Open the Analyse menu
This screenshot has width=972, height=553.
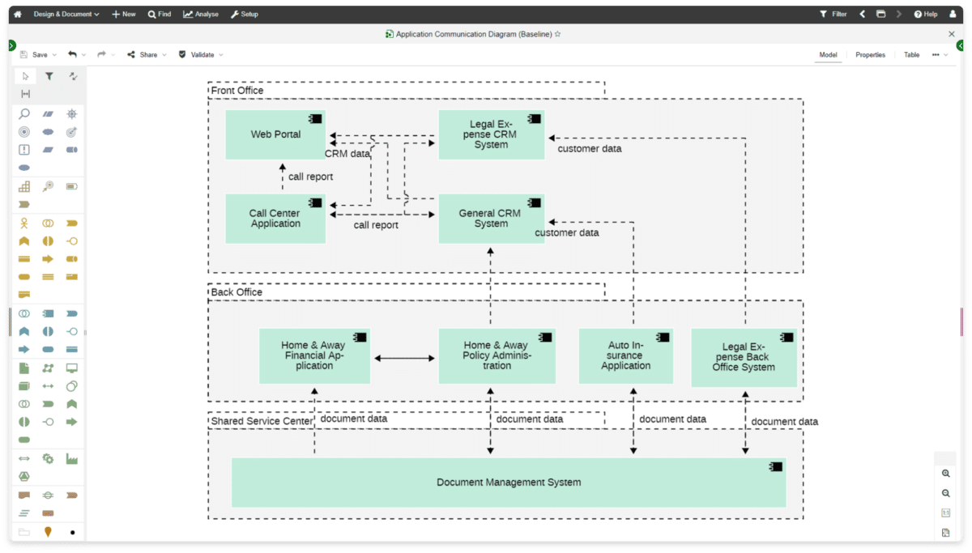coord(201,14)
